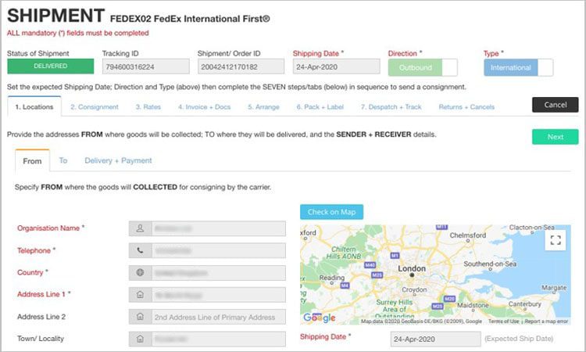The image size is (586, 352).
Task: Open the 5. Arrange tab
Action: (263, 107)
